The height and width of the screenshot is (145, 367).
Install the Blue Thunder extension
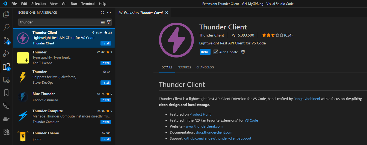pos(106,100)
